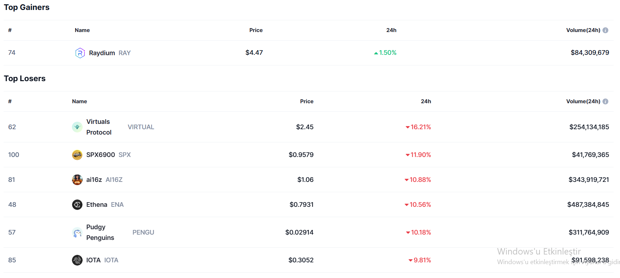Viewport: 620px width, 278px height.
Task: Click the Raydium coin logo icon
Action: click(80, 53)
